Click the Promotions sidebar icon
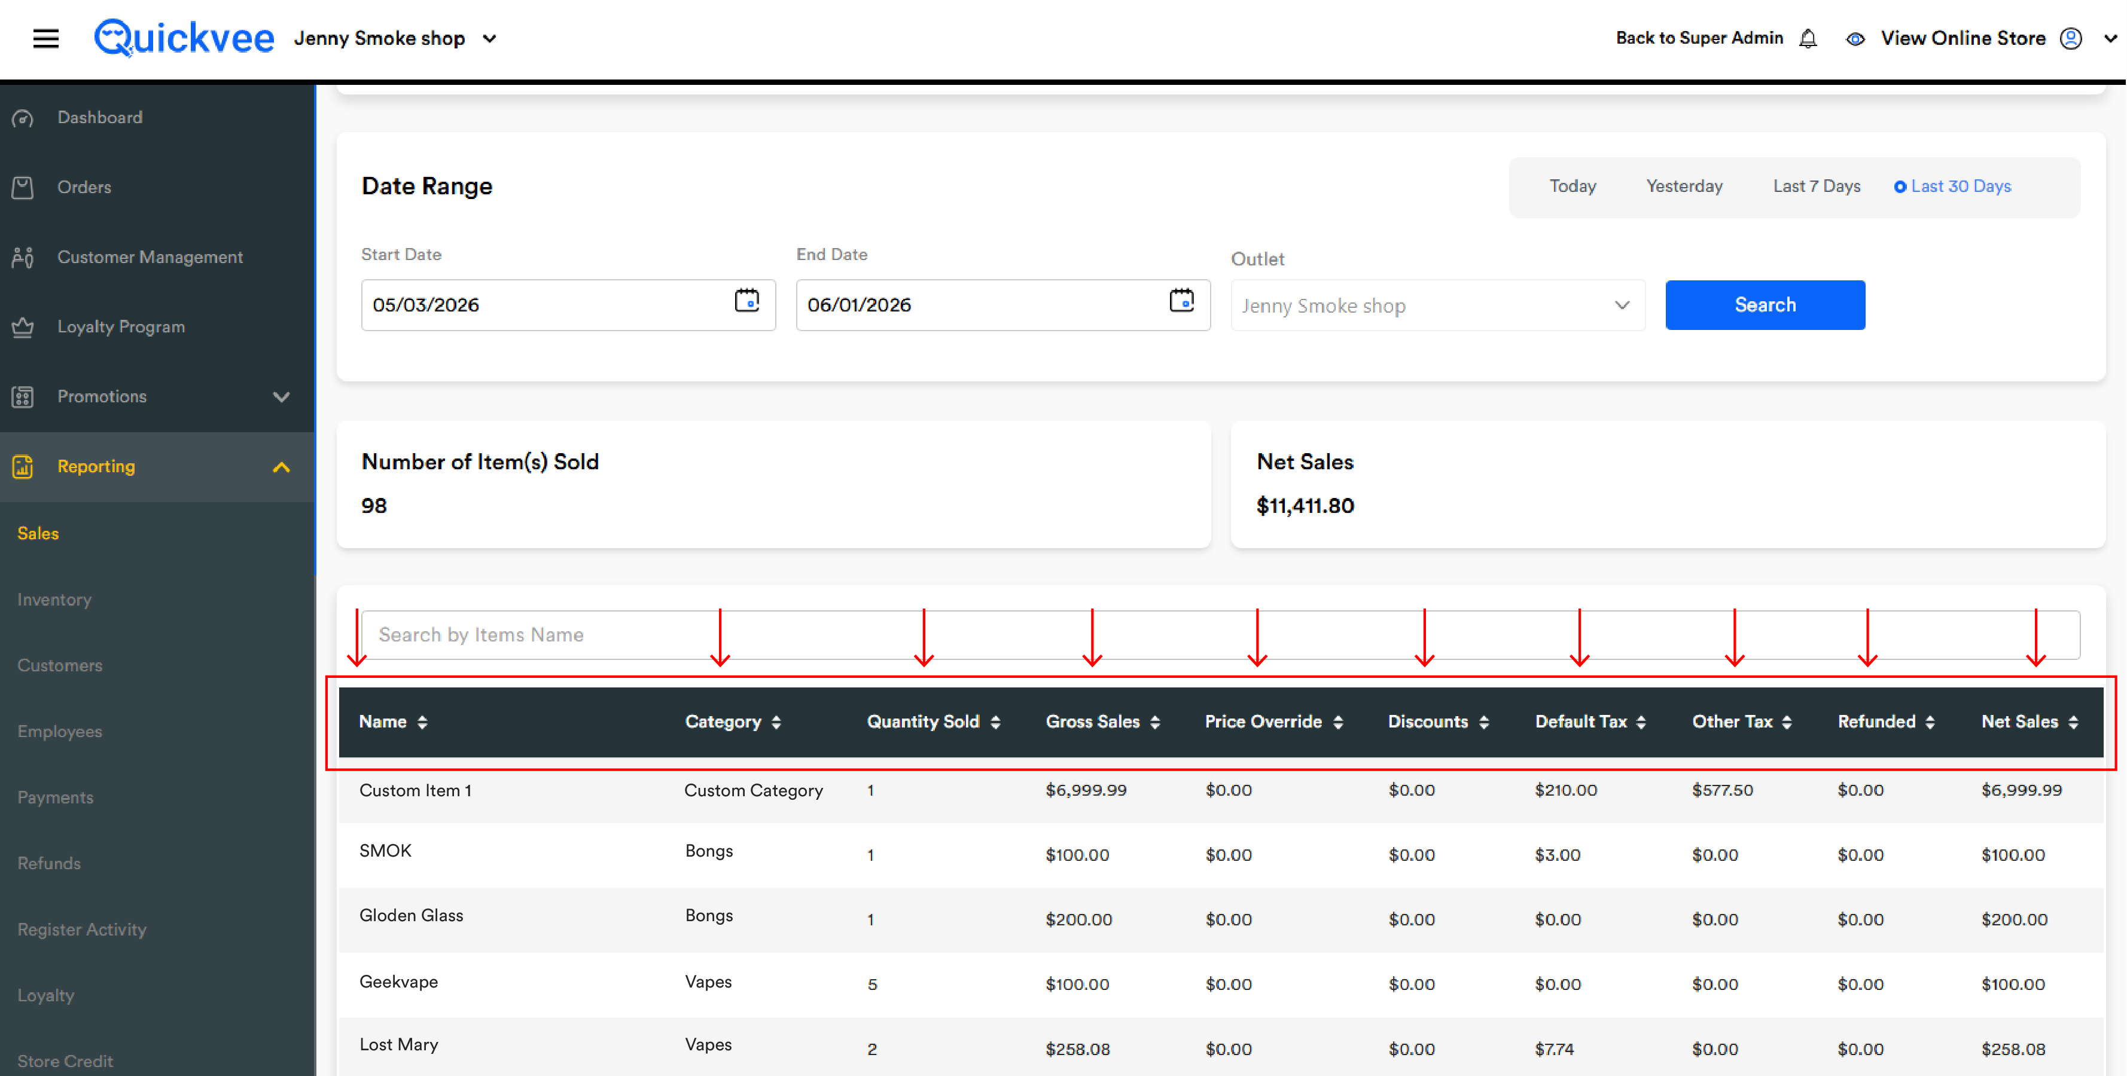The height and width of the screenshot is (1076, 2127). [x=23, y=397]
